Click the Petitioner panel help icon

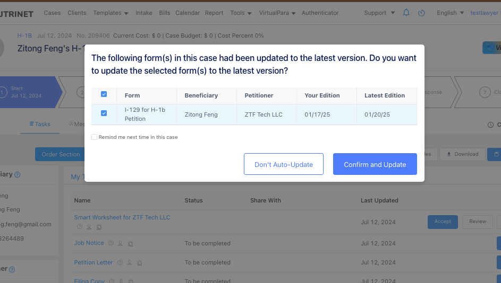[x=12, y=270]
